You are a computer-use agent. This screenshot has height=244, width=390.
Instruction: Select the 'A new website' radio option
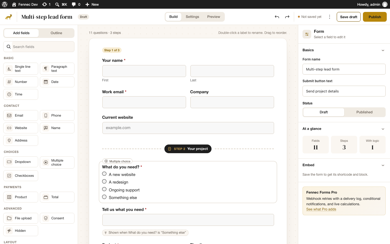point(104,174)
